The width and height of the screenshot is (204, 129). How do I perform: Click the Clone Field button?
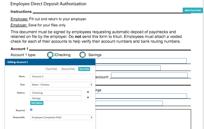click(x=51, y=69)
